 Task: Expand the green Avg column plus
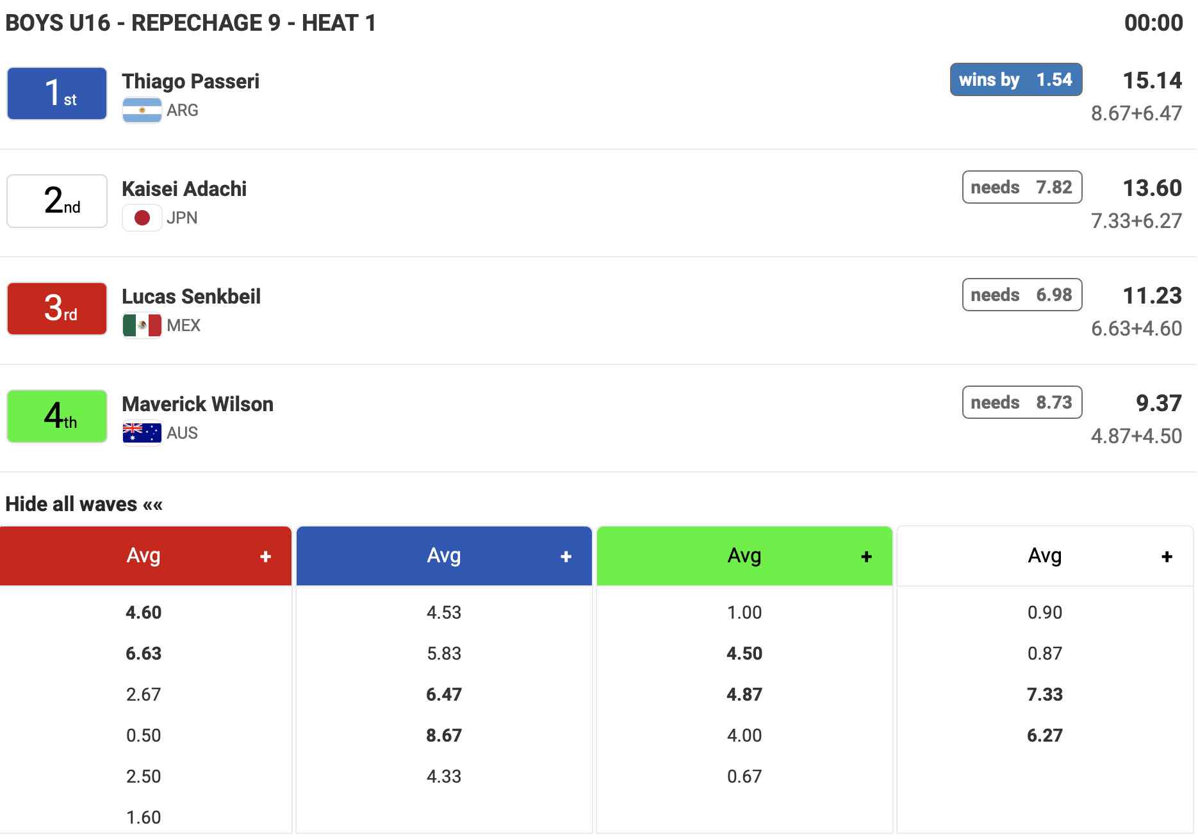(866, 557)
